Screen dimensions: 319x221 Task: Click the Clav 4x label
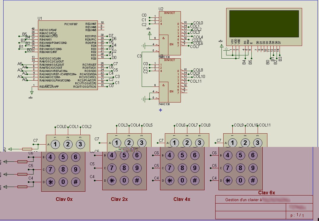click(x=182, y=199)
